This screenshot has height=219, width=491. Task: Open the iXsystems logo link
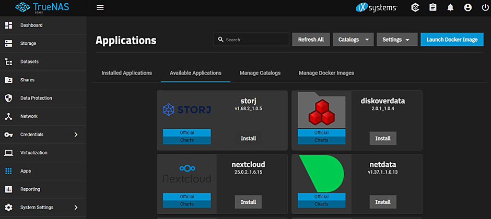coord(377,8)
